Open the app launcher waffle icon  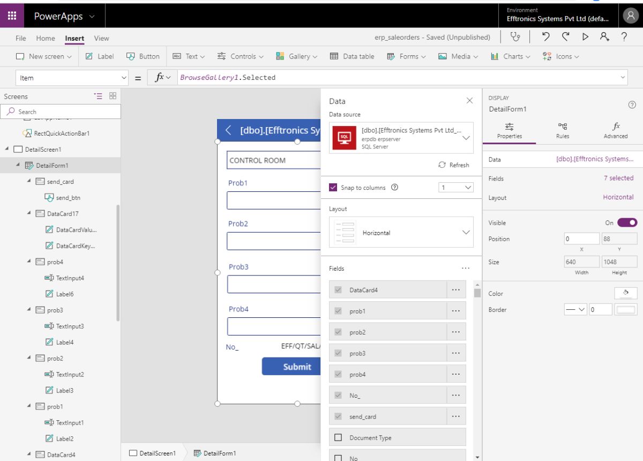pos(12,16)
